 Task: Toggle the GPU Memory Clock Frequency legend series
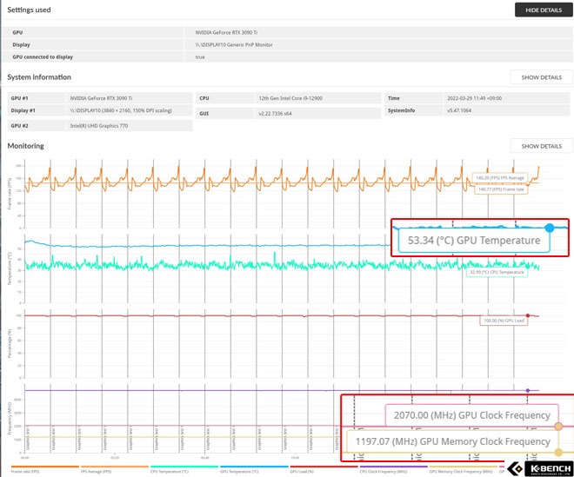pyautogui.click(x=463, y=469)
